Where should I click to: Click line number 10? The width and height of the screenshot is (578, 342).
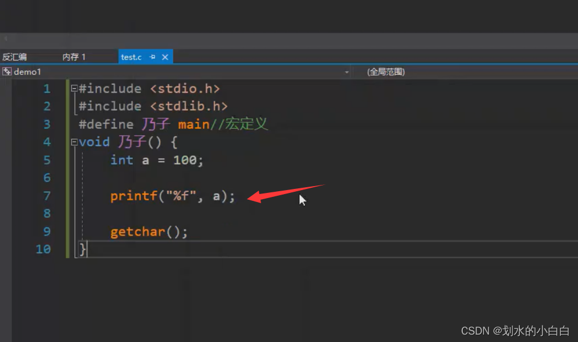pos(43,249)
